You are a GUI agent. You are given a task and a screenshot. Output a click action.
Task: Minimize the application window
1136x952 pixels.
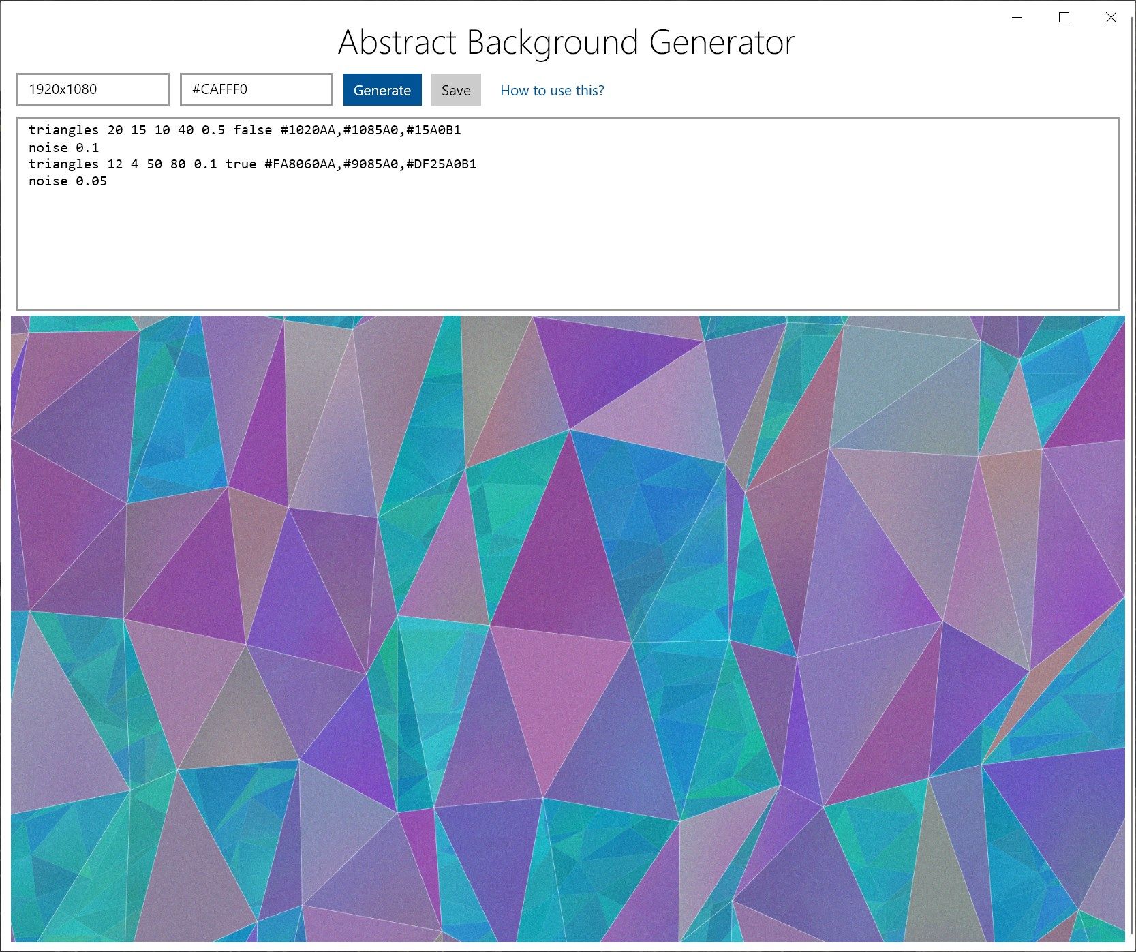tap(1017, 18)
